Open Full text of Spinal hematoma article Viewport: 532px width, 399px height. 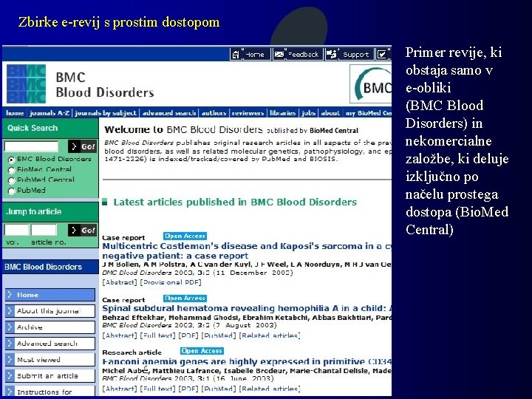(157, 335)
